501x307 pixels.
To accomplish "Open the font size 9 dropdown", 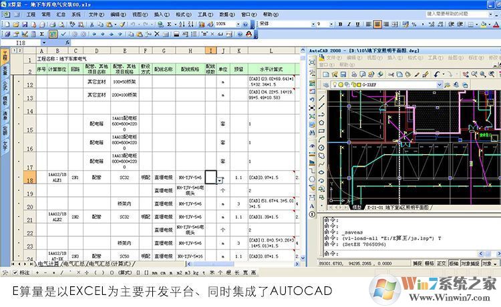I will 331,24.
